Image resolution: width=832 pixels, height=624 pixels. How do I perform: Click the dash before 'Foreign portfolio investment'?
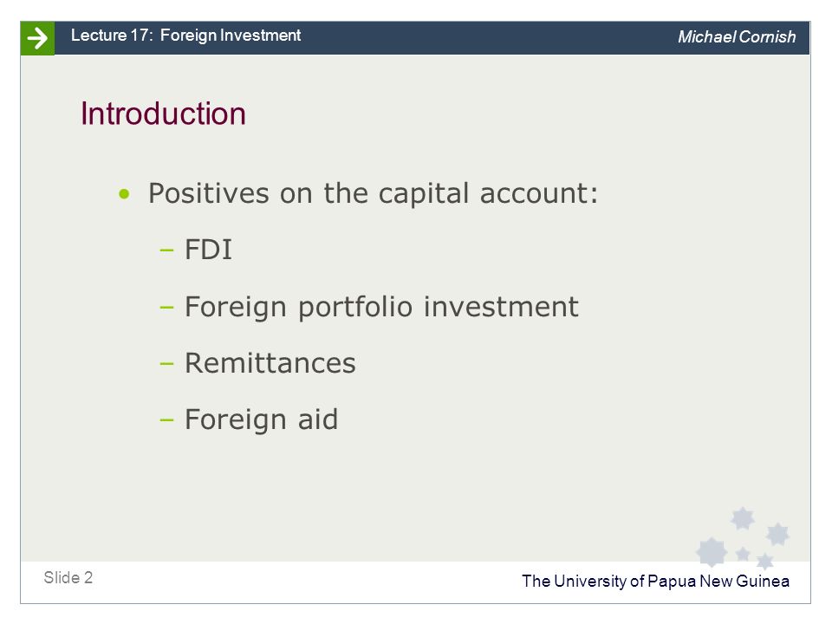166,307
